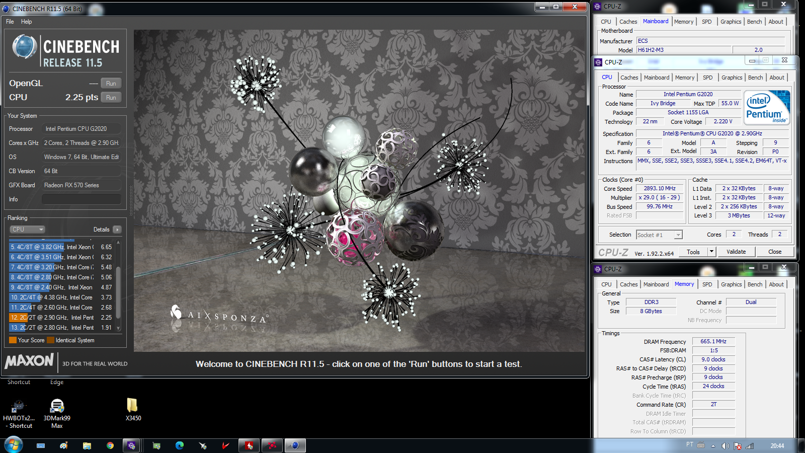Expand ranking Details arrow button
Image resolution: width=805 pixels, height=453 pixels.
[x=117, y=230]
